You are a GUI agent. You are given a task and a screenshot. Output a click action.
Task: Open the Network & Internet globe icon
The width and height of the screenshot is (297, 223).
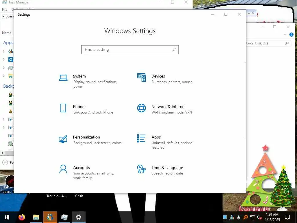pyautogui.click(x=142, y=108)
